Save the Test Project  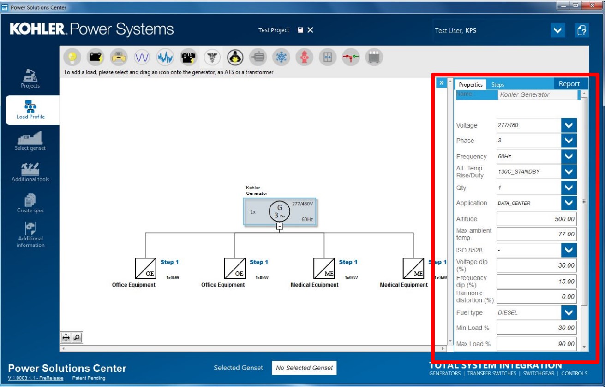point(300,30)
